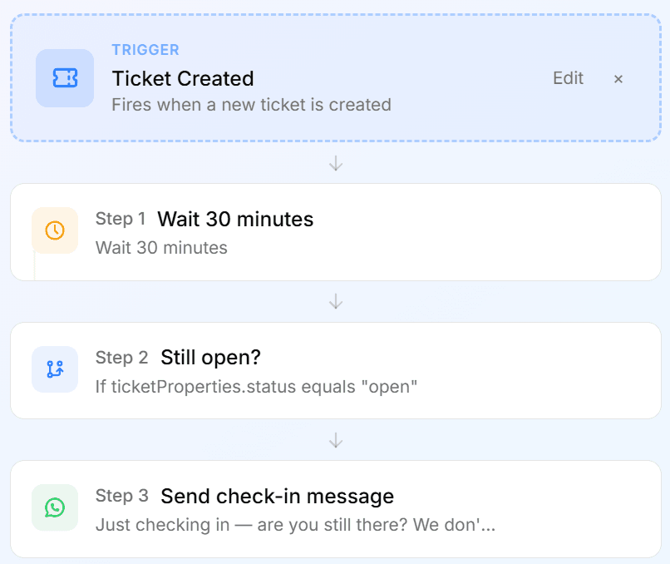Viewport: 670px width, 564px height.
Task: Click the green WhatsApp icon for Step 3
Action: coord(55,507)
